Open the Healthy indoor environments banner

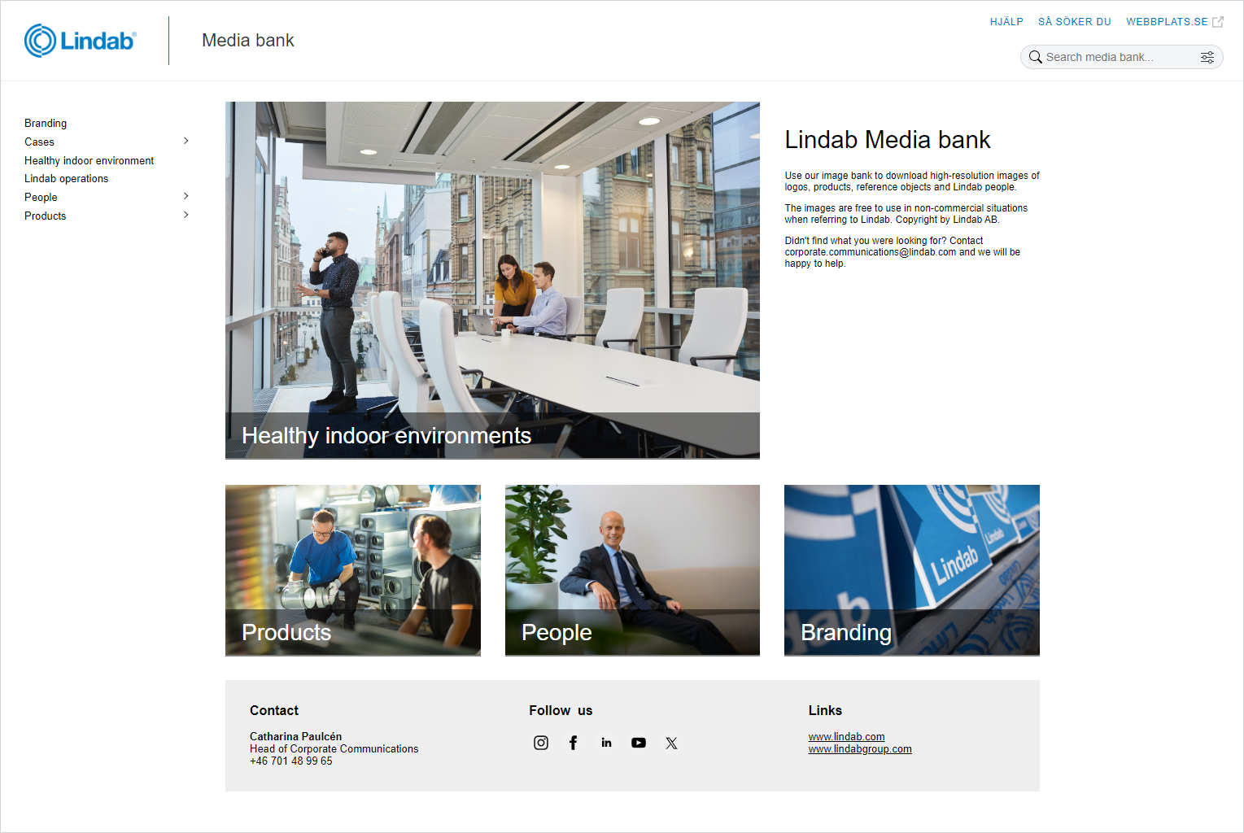[492, 280]
